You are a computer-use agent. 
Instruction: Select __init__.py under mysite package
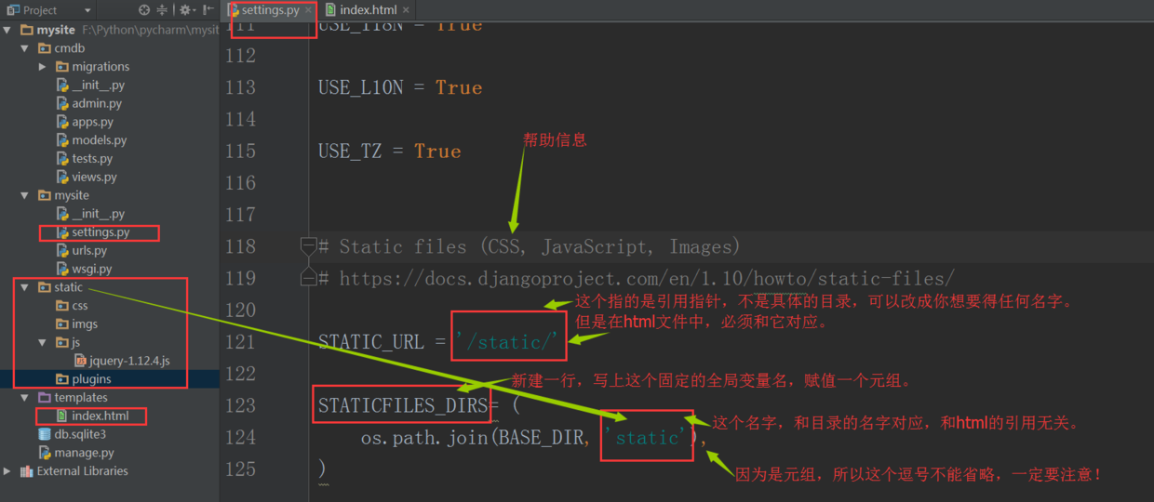coord(90,214)
